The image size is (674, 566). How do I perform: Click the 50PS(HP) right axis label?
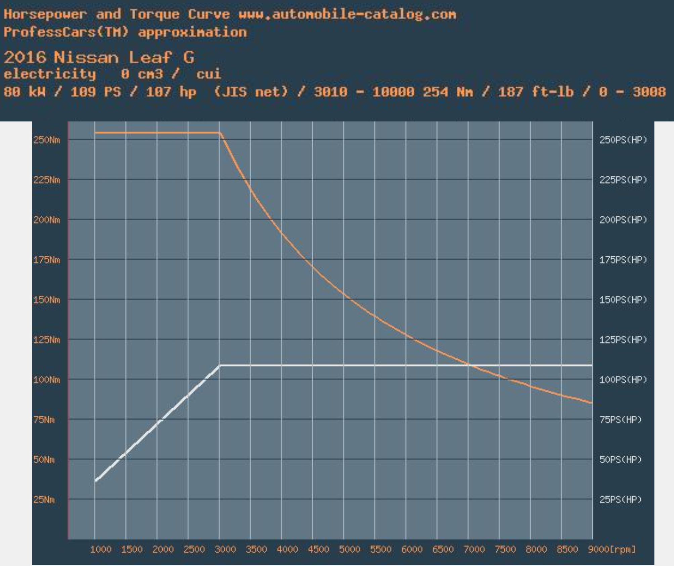(620, 460)
